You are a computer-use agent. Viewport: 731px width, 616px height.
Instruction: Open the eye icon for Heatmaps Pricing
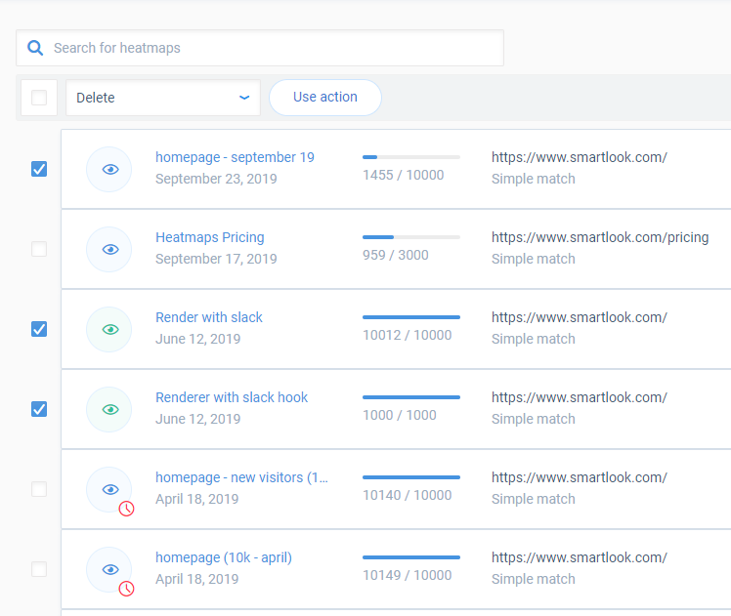point(109,250)
